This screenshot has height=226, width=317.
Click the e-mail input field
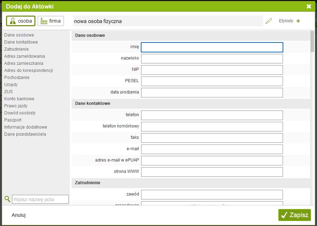212,149
